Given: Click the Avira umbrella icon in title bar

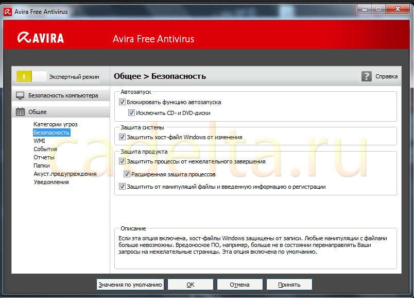Looking at the screenshot, I should pyautogui.click(x=8, y=12).
